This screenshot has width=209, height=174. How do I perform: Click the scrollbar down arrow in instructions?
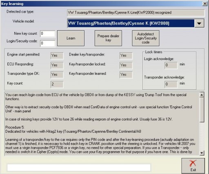click(x=202, y=153)
